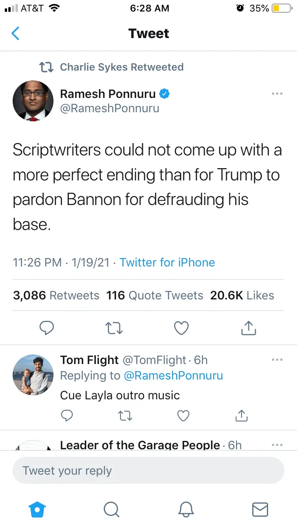297x529 pixels.
Task: Tap the back arrow
Action: click(15, 34)
